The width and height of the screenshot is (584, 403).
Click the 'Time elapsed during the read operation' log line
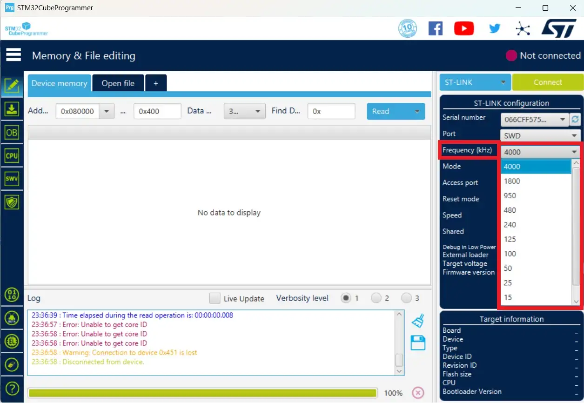coord(132,315)
